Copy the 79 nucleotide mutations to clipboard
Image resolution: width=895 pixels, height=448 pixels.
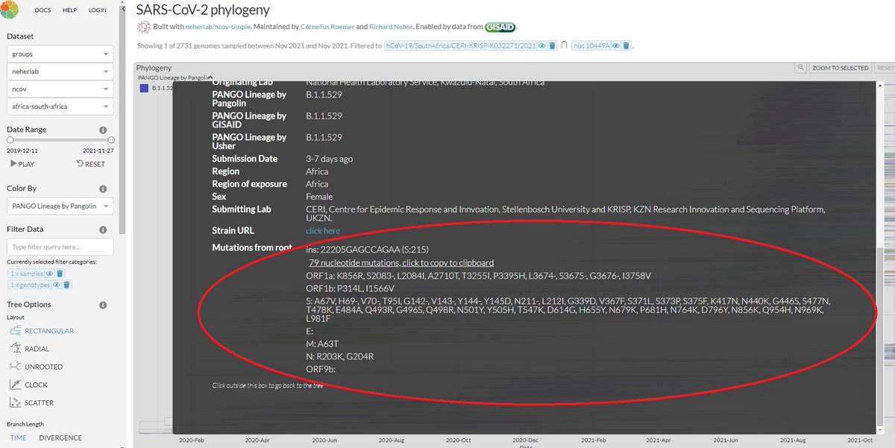(401, 262)
